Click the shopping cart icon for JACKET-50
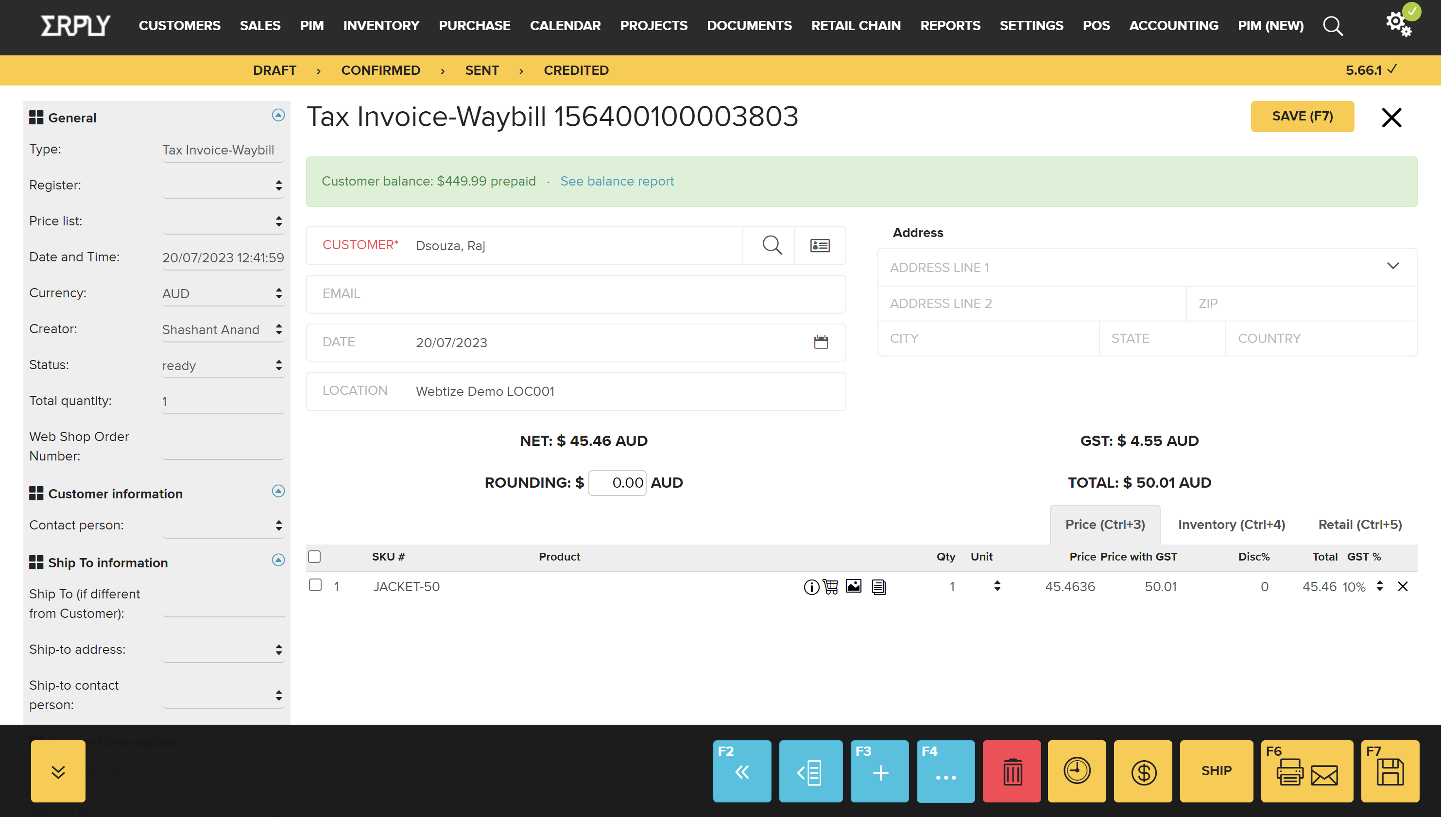 click(x=831, y=587)
